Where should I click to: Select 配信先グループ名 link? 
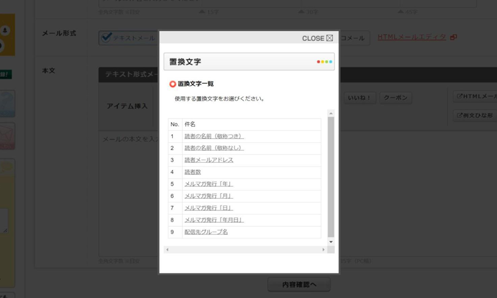[206, 232]
